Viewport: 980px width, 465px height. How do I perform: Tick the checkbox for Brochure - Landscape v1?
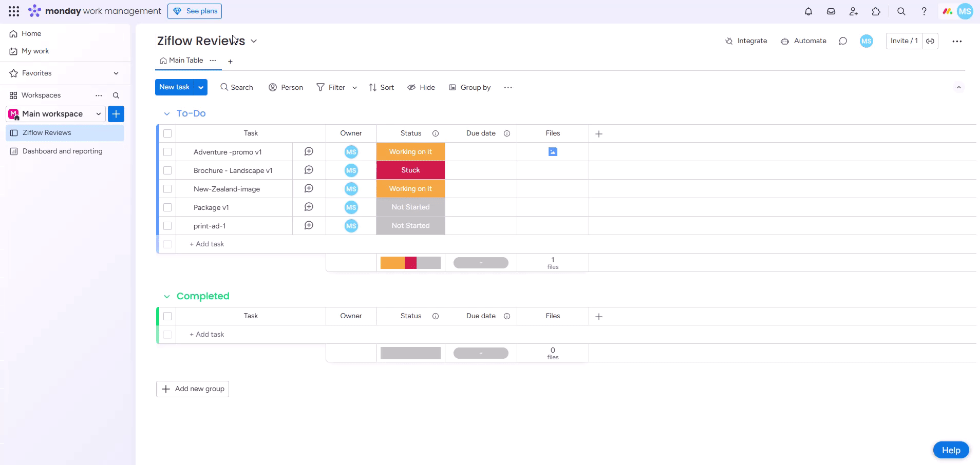[x=167, y=170]
